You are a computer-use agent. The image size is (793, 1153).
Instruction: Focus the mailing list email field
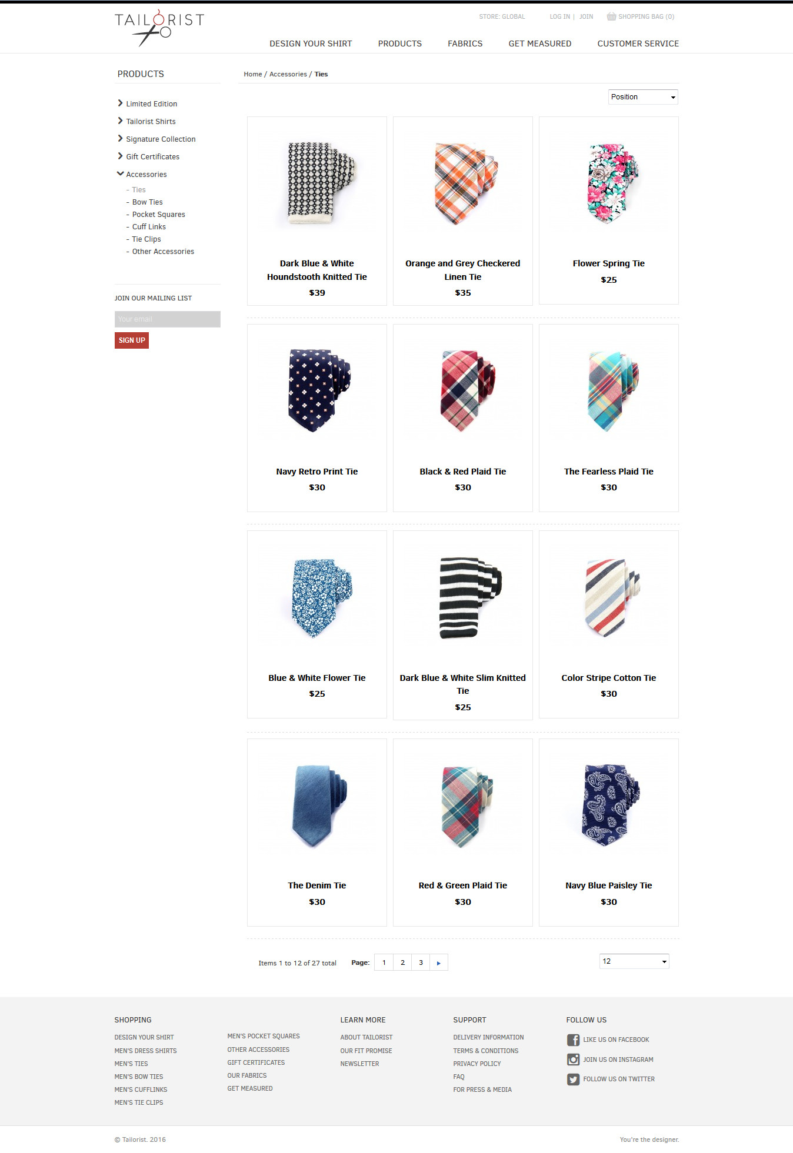[168, 319]
